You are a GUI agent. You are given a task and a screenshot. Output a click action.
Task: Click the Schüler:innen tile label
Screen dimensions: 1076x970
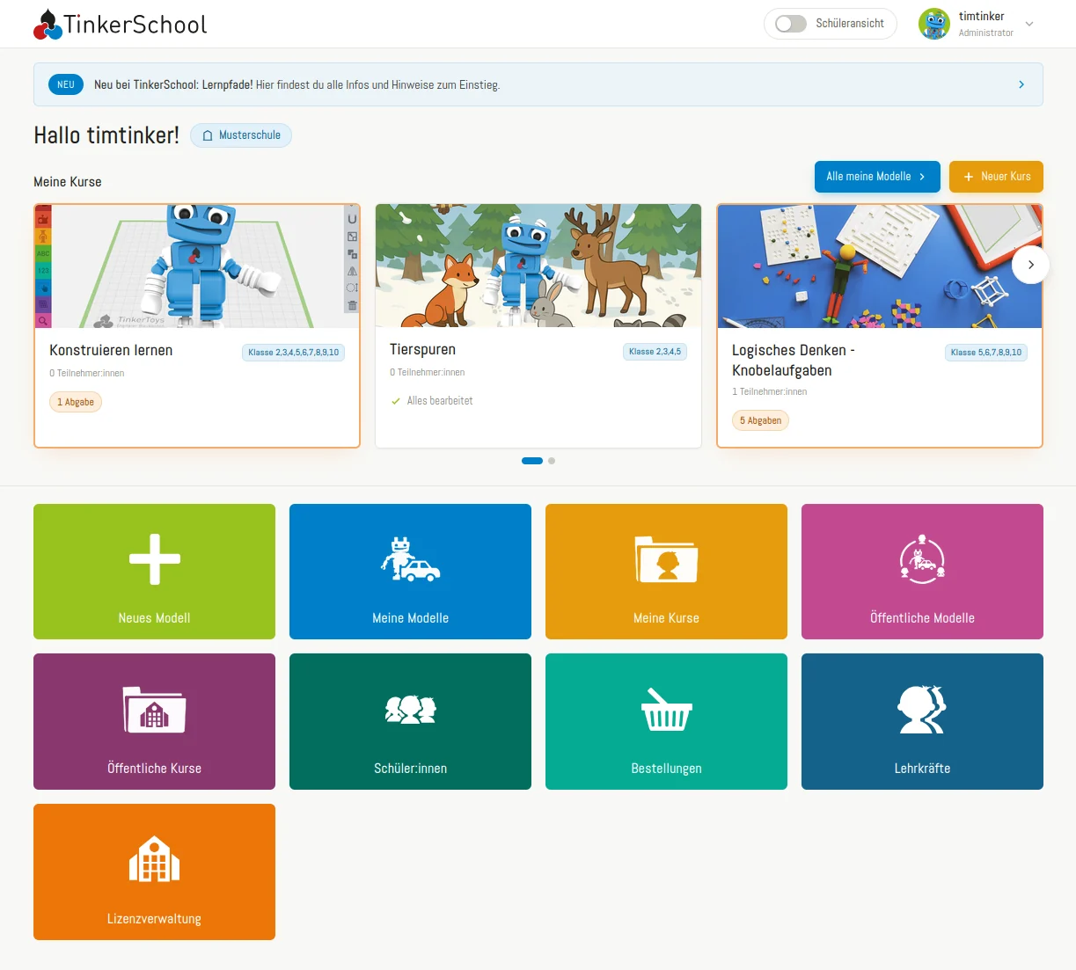(410, 769)
